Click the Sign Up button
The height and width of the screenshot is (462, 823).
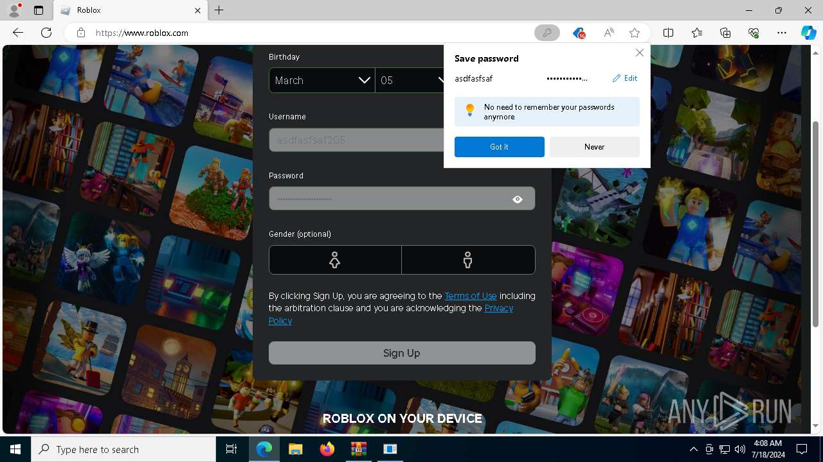tap(402, 353)
